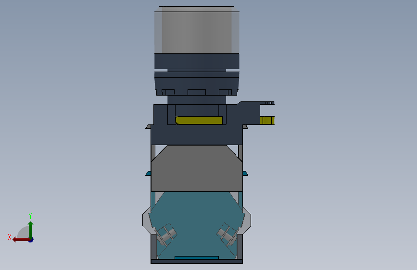Select the gray trapezoid middle block

tap(197, 168)
